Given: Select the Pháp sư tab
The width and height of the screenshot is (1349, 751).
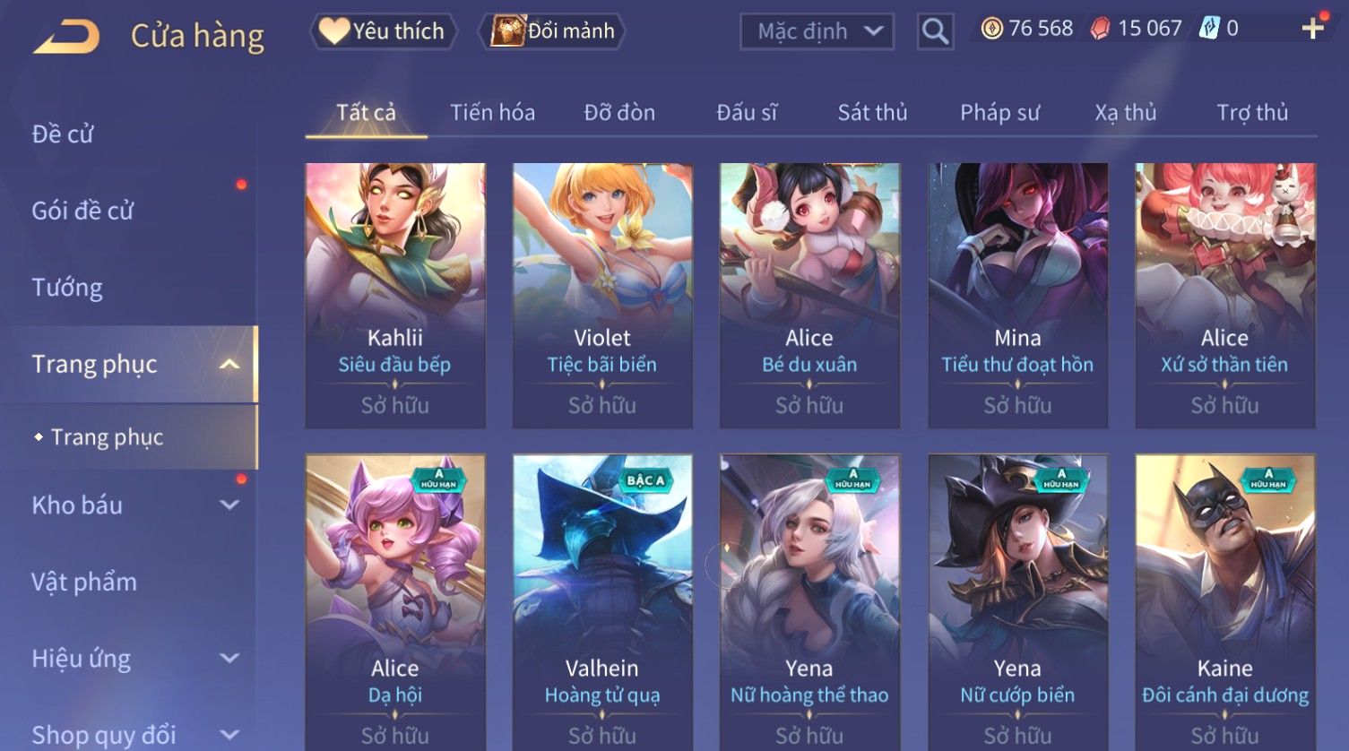Looking at the screenshot, I should click(999, 113).
